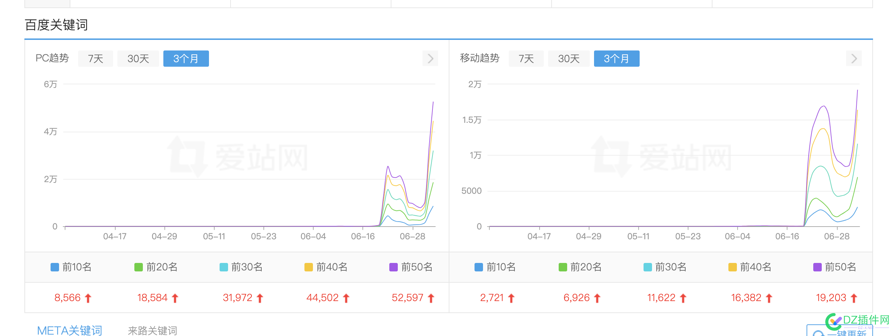Click the PC趋势 label
This screenshot has width=896, height=336.
[x=52, y=58]
